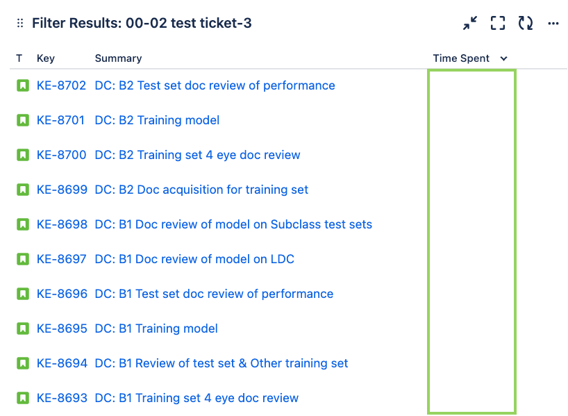Open the DC: B2 Training model issue summary

click(x=157, y=120)
